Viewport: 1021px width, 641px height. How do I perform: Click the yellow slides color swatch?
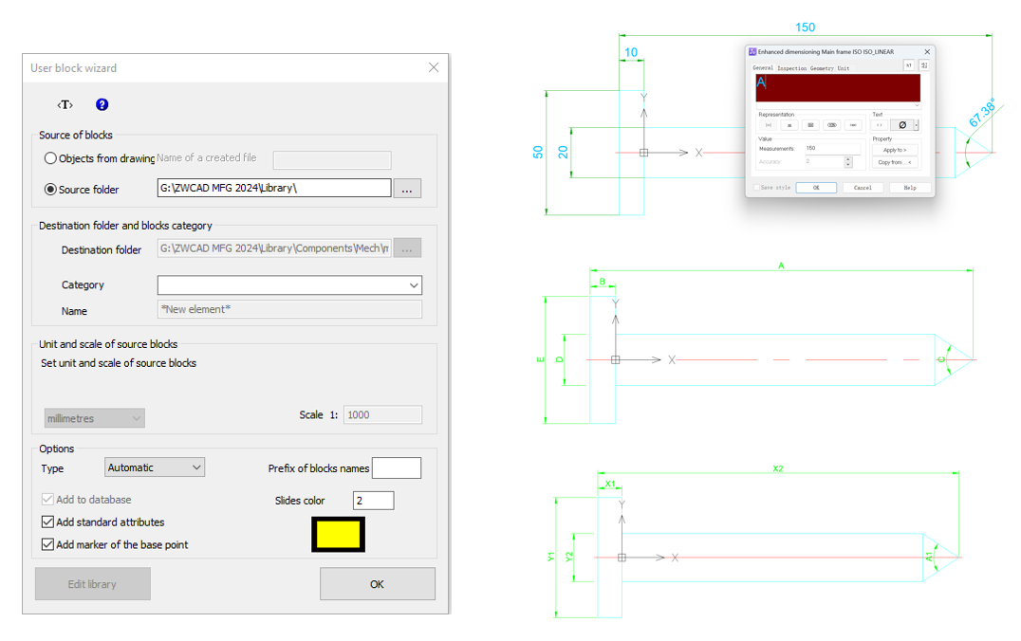point(338,534)
